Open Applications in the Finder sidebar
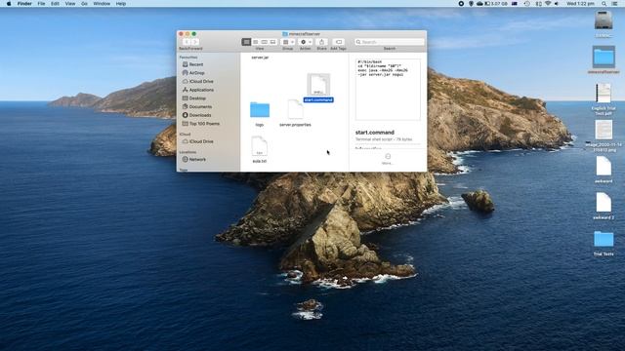The width and height of the screenshot is (625, 351). 201,90
